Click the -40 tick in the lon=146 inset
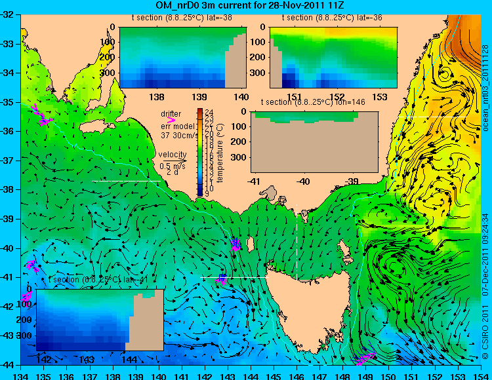The image size is (492, 380). click(x=303, y=181)
